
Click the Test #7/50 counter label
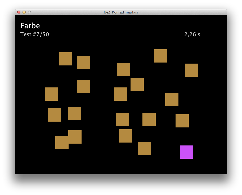(35, 34)
